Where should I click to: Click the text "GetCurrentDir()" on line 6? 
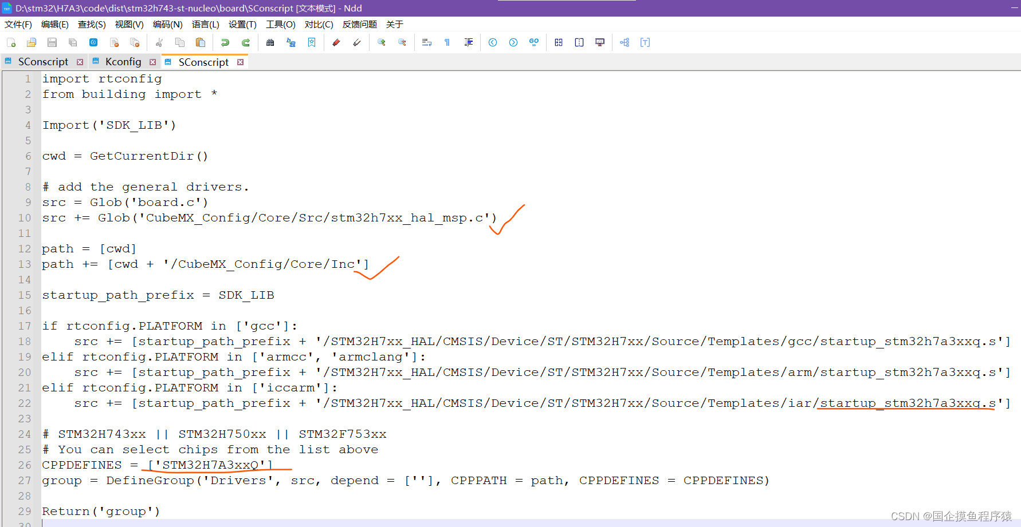[148, 156]
